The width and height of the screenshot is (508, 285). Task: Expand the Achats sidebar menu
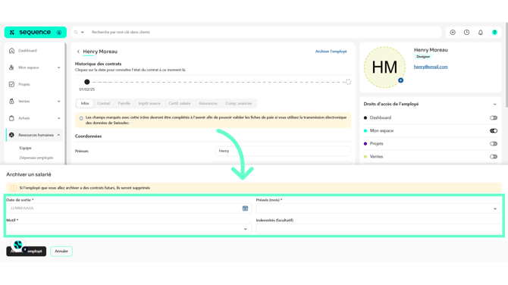(58, 118)
